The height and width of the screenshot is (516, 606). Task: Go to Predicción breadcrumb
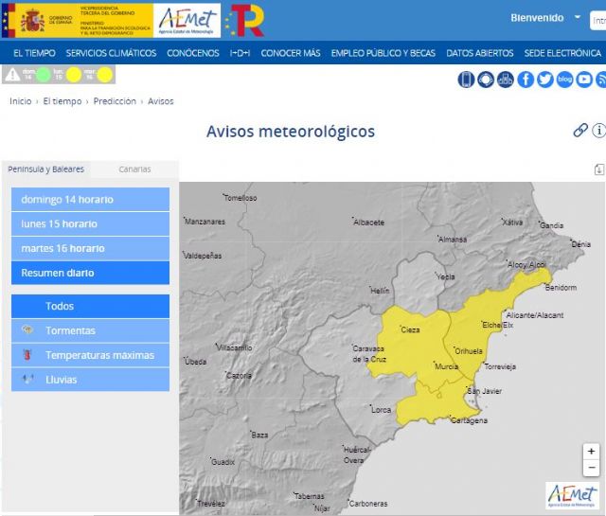[115, 101]
